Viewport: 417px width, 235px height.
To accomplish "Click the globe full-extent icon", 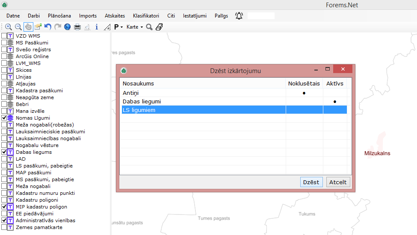I will point(67,27).
